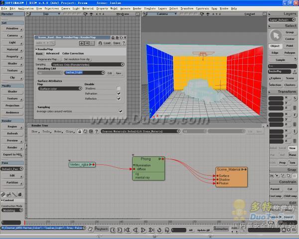Uncheck the Refraction checkbox
Viewport: 299px width, 239px height.
[119, 94]
